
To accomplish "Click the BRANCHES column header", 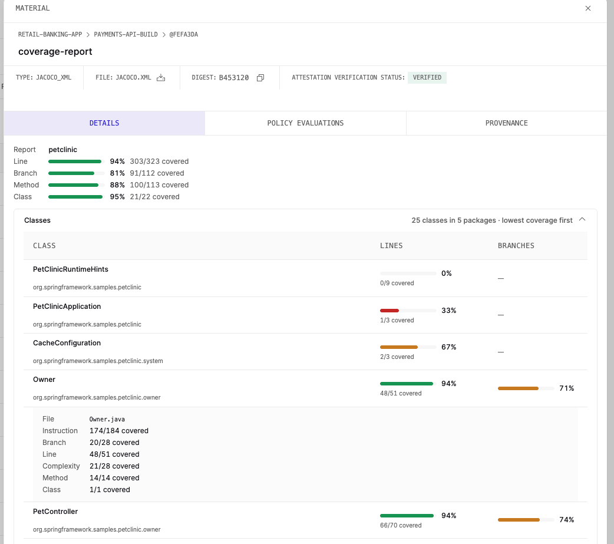I will (516, 246).
